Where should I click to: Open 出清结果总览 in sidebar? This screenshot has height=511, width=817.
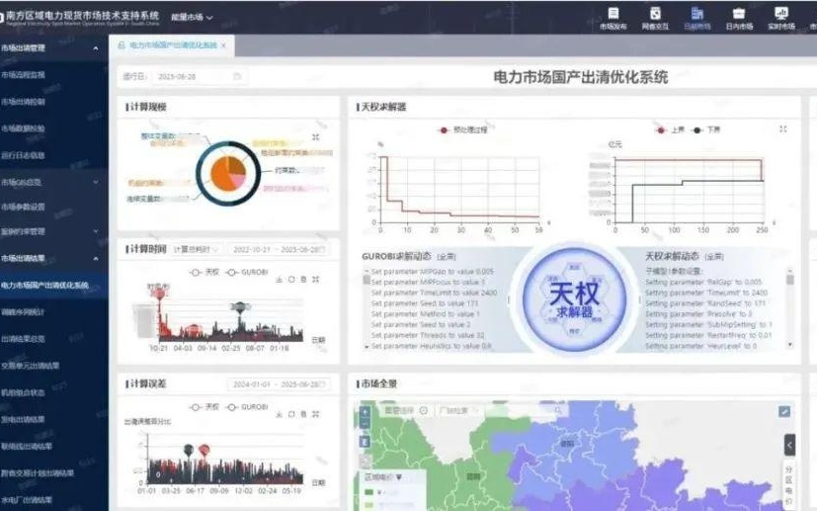pyautogui.click(x=23, y=339)
